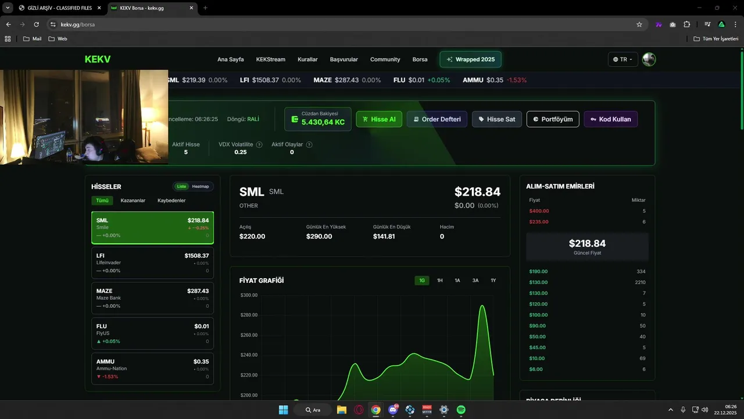Image resolution: width=744 pixels, height=419 pixels.
Task: Select the Tümü filter tab
Action: click(102, 200)
